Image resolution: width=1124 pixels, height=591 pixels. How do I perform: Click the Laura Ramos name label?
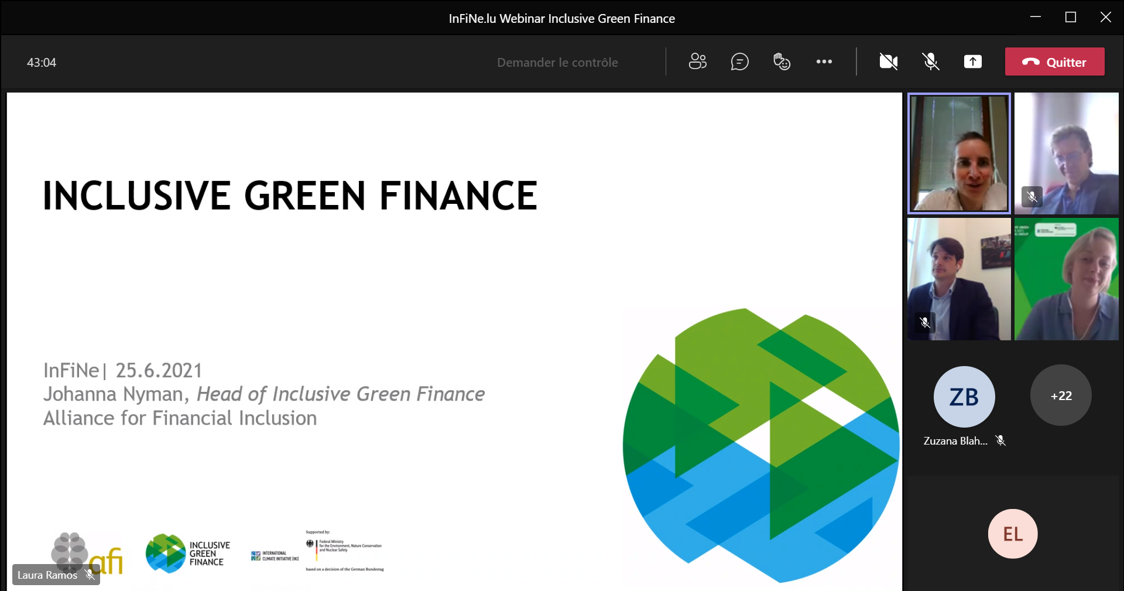click(x=48, y=575)
